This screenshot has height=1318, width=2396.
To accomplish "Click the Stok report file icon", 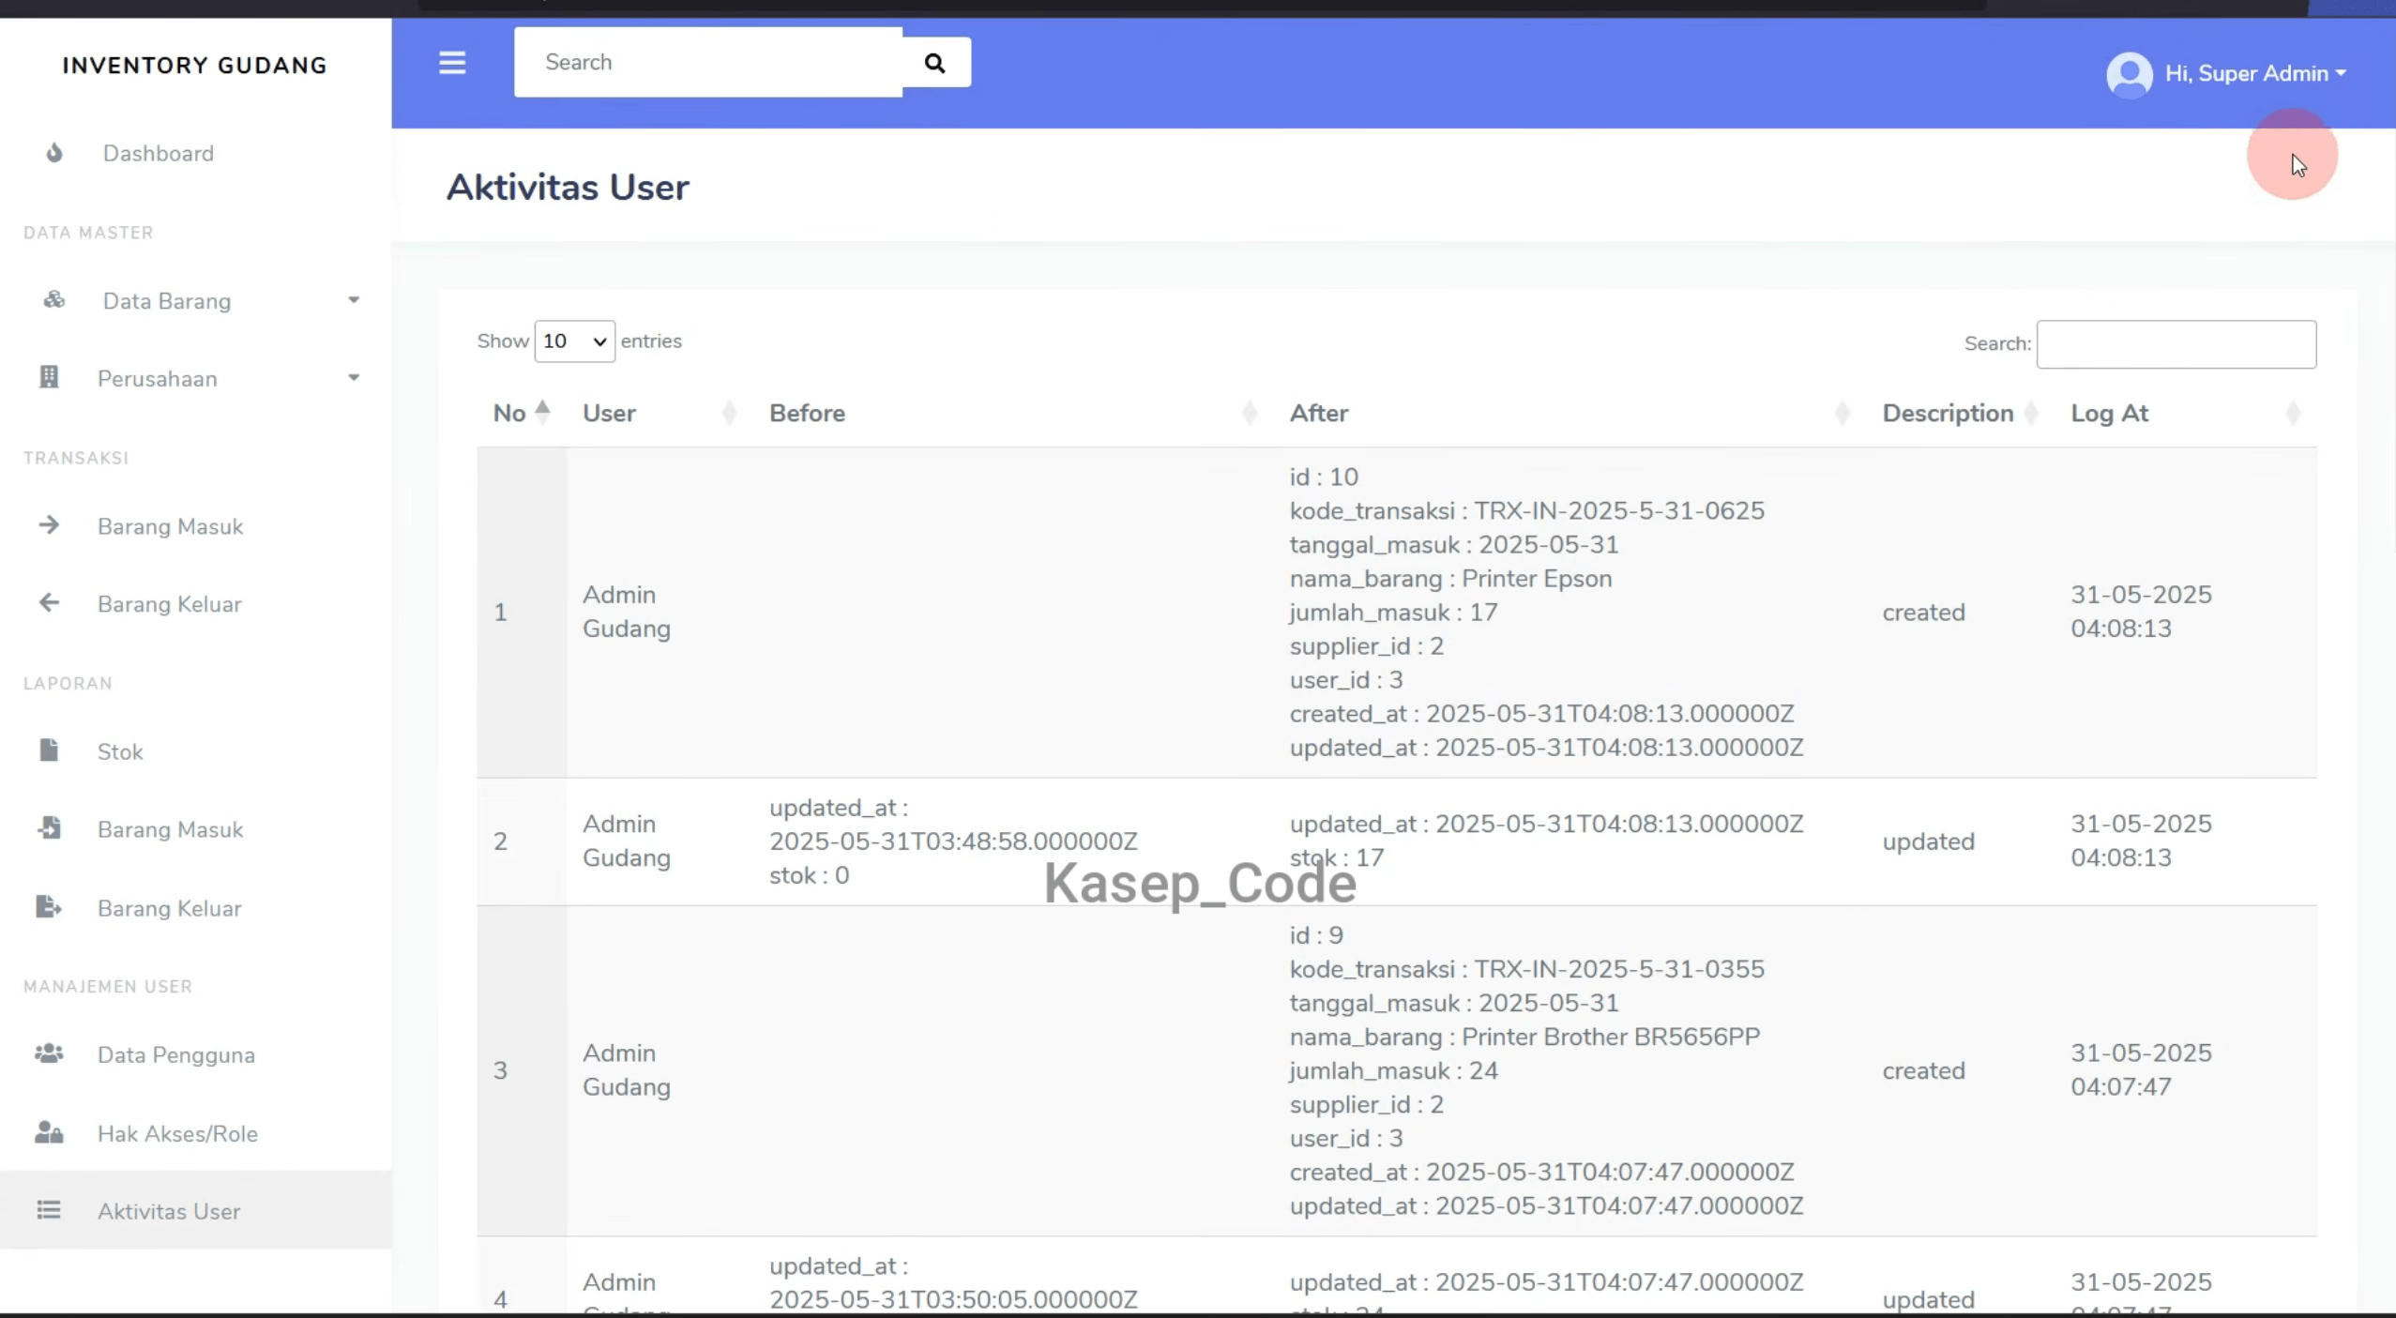I will (x=49, y=750).
